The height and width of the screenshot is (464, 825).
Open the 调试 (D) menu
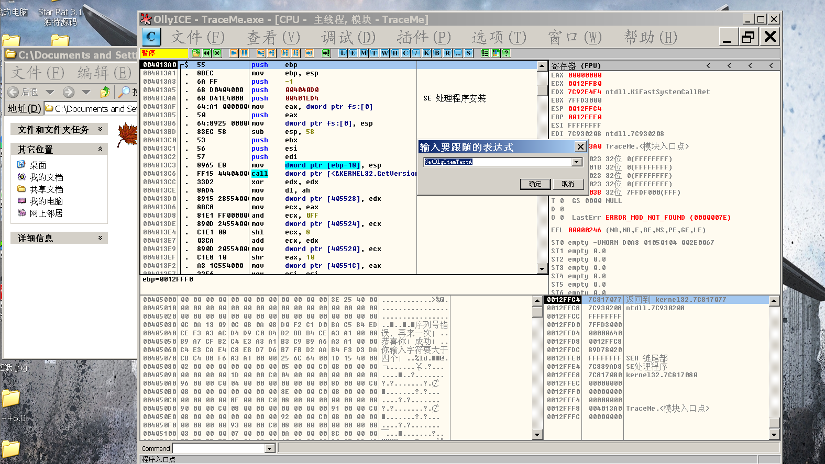click(348, 37)
